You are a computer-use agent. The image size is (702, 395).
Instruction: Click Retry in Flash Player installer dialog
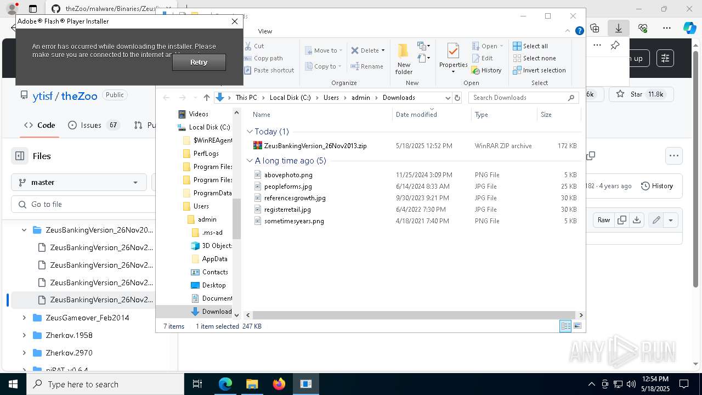click(x=199, y=63)
